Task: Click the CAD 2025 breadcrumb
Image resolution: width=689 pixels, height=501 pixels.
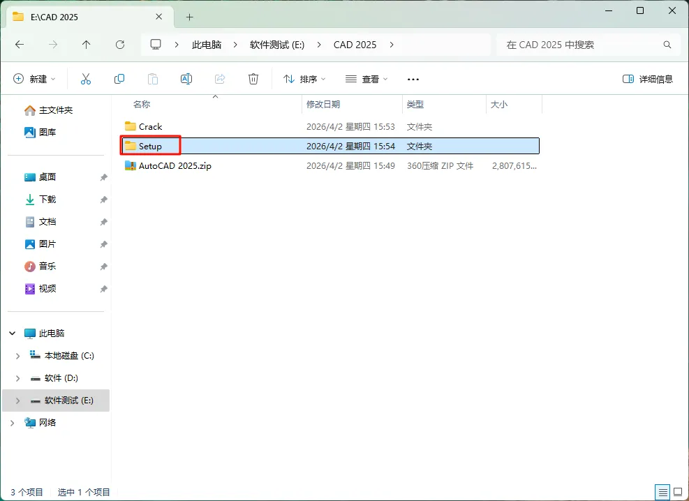Action: pos(355,45)
